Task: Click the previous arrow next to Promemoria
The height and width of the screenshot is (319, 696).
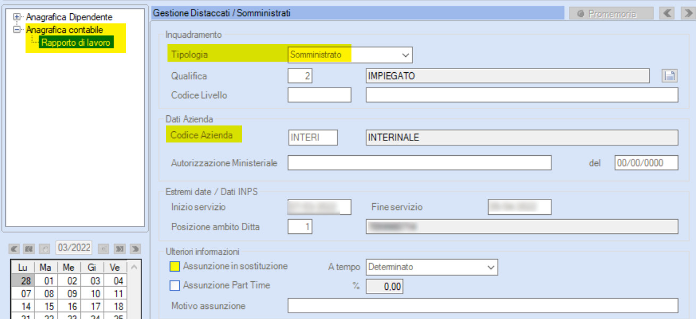Action: (x=667, y=14)
